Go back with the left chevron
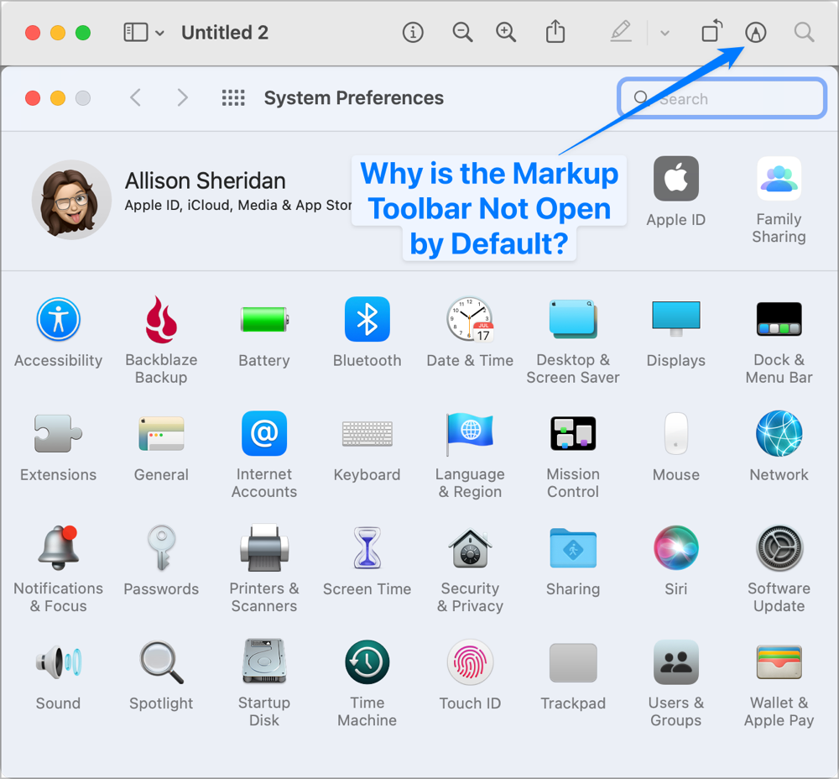This screenshot has width=839, height=779. click(135, 98)
